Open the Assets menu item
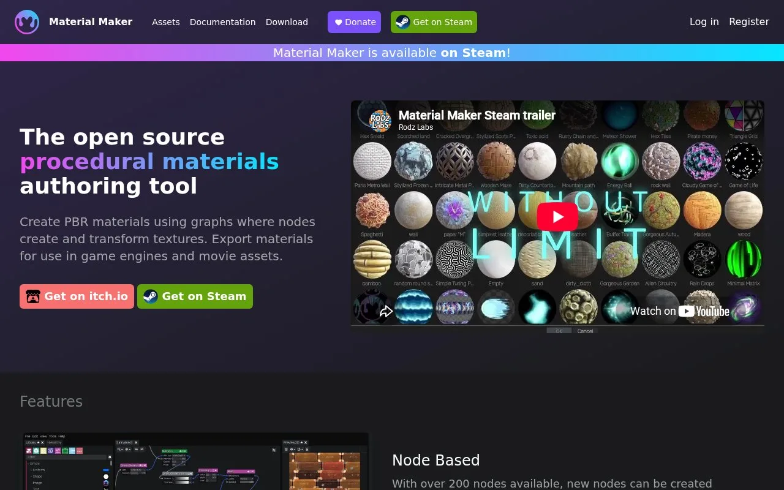 point(166,22)
